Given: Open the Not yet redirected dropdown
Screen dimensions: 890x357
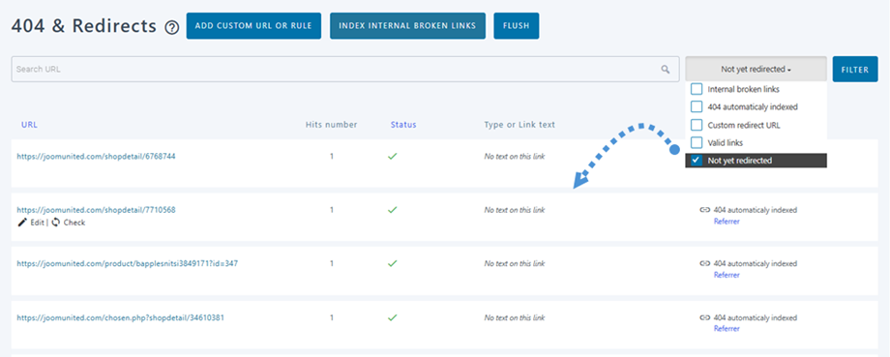Looking at the screenshot, I should [756, 70].
